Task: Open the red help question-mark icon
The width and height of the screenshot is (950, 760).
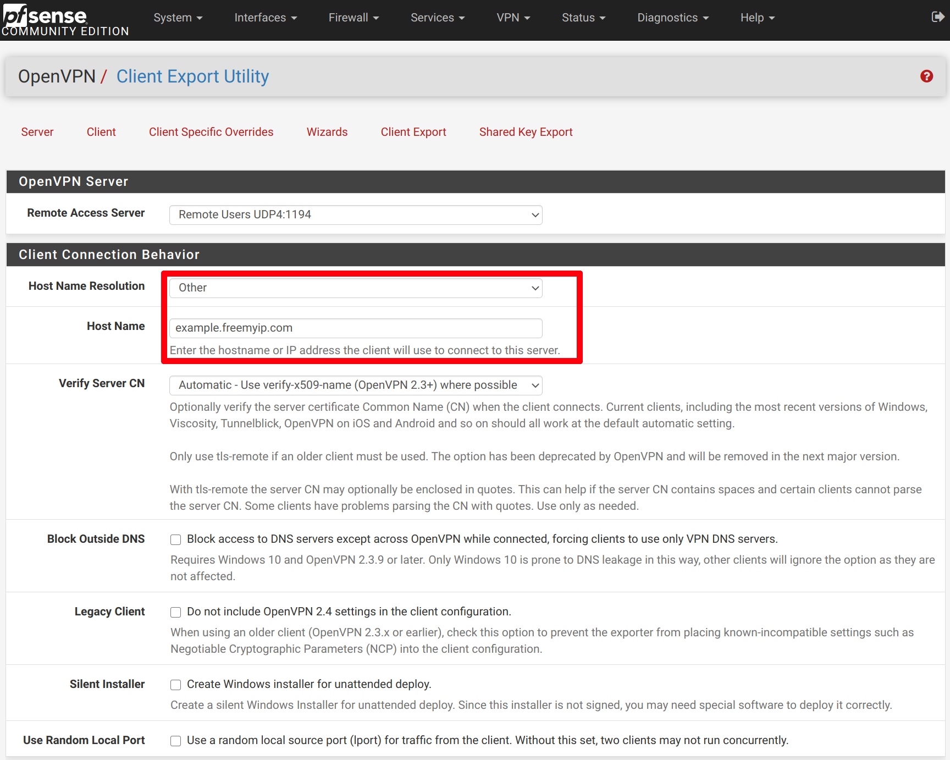Action: (926, 76)
